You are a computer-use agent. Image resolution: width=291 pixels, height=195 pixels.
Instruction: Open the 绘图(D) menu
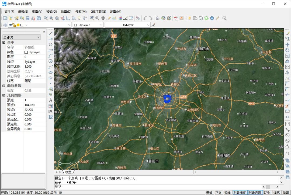66,12
